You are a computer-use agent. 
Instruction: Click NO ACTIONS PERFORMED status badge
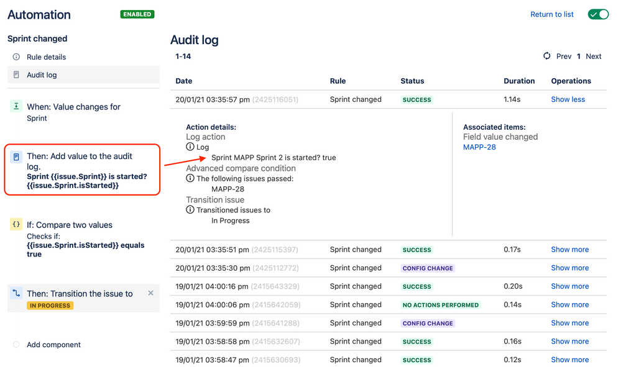[x=440, y=305]
